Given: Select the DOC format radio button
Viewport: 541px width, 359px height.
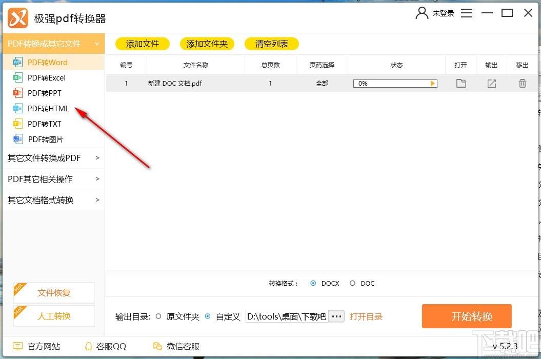Looking at the screenshot, I should click(352, 283).
